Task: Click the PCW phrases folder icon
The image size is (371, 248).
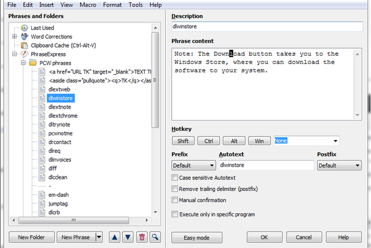Action: (33, 63)
